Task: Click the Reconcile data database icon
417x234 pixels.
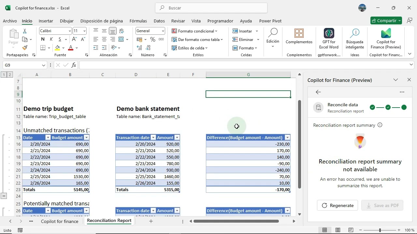Action: click(x=319, y=108)
